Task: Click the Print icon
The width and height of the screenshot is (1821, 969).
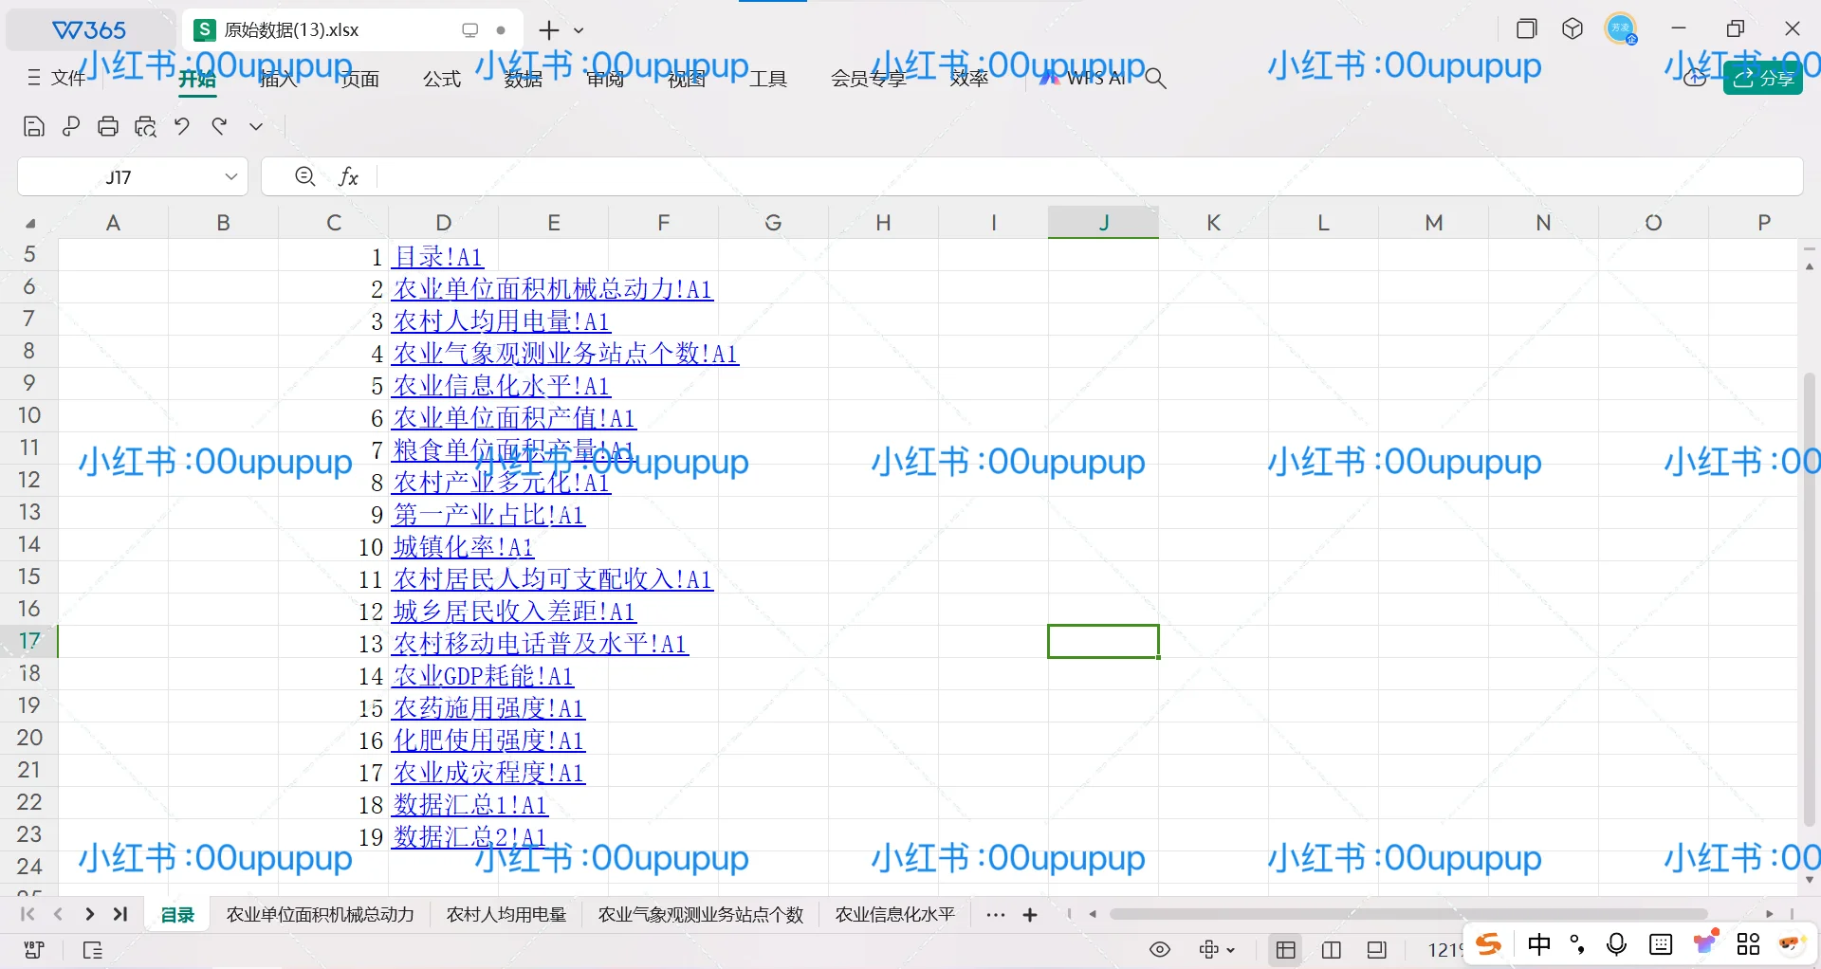Action: pos(108,126)
